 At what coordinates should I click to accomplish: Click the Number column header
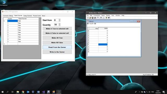click(x=13, y=19)
